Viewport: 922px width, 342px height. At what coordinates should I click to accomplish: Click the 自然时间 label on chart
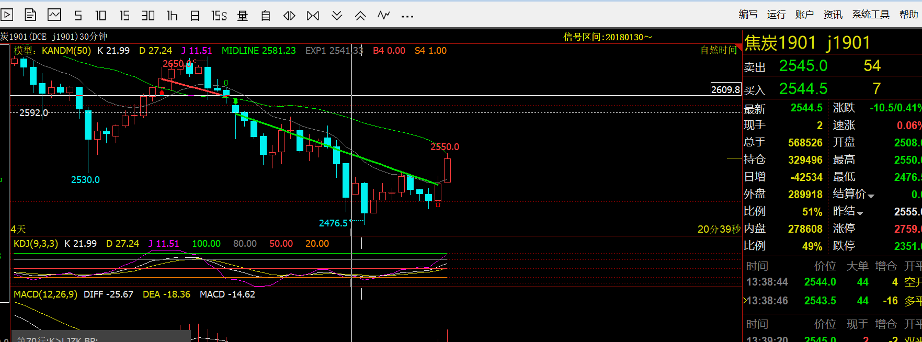(718, 50)
